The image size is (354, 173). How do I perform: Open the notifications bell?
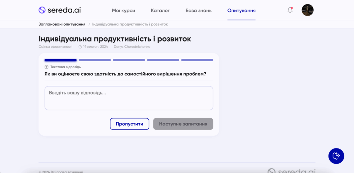(290, 10)
